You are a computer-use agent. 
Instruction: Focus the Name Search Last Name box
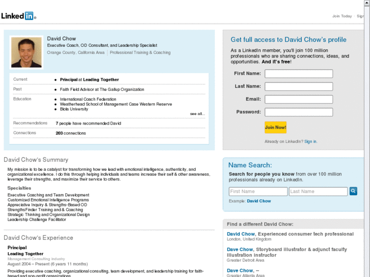(x=318, y=192)
